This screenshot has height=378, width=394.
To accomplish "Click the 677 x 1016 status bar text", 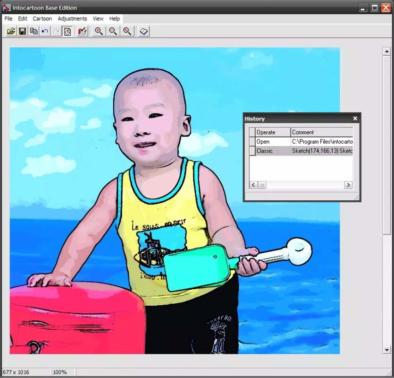I will (16, 372).
